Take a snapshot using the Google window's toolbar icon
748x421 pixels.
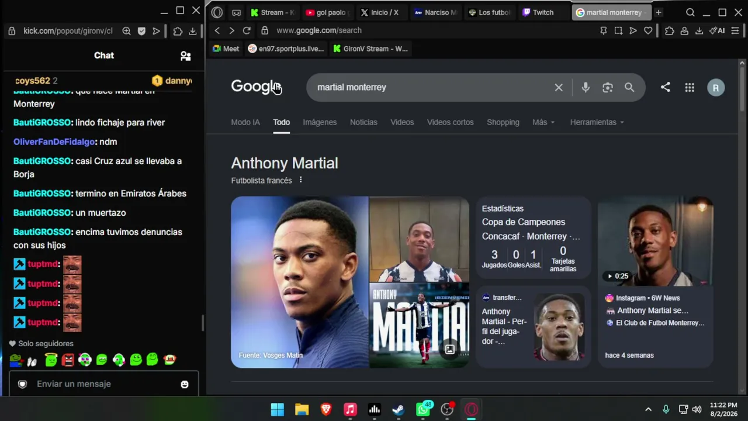[x=618, y=30]
